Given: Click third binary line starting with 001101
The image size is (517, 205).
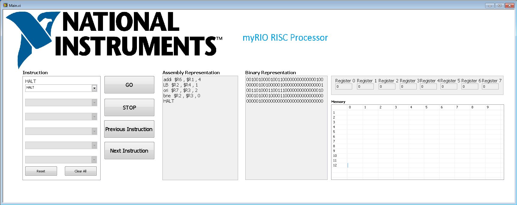Looking at the screenshot, I should 285,90.
